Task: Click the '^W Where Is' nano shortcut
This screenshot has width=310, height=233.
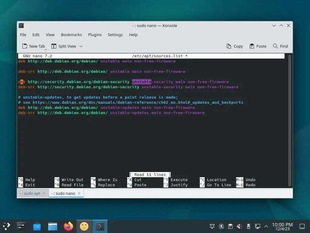Action: pos(104,180)
